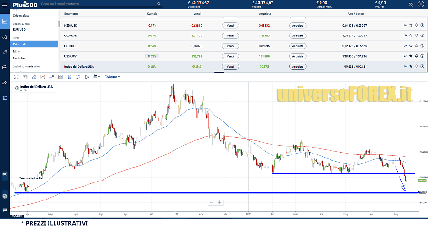Toggle favorite star for USD/JPY

coord(411,56)
